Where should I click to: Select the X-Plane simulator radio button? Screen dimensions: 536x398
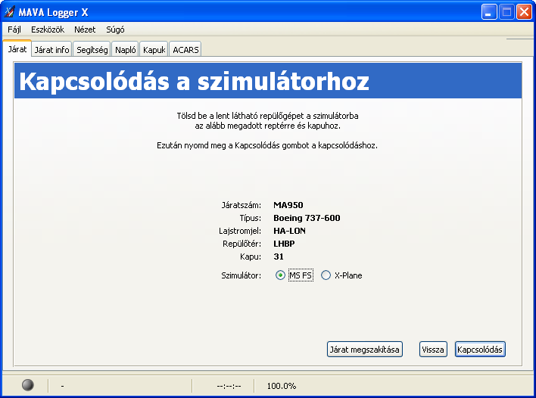coord(326,275)
